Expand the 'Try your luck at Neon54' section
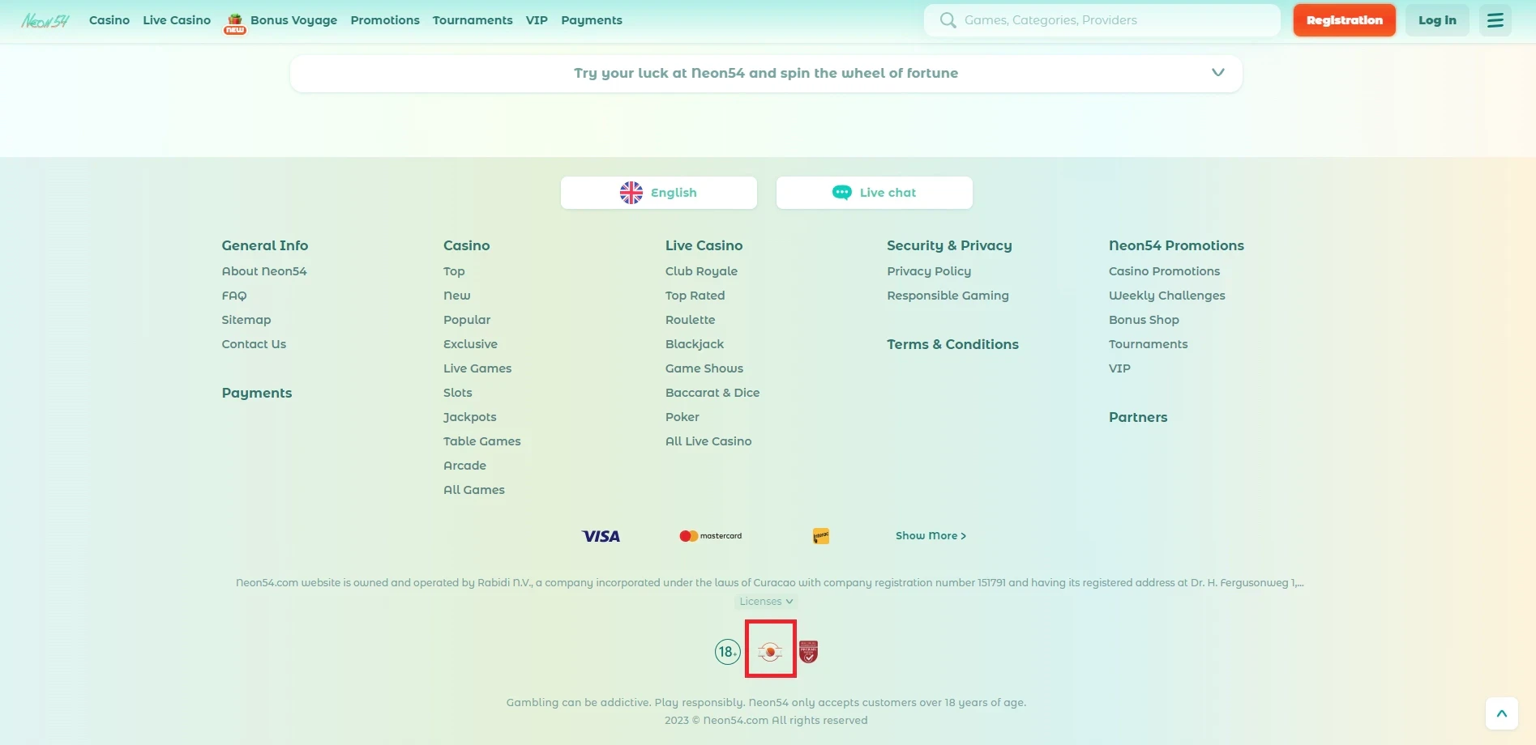The image size is (1536, 745). pyautogui.click(x=766, y=74)
